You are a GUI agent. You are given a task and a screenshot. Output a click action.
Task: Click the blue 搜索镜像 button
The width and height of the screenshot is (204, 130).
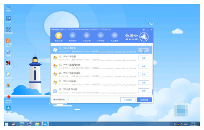coord(144,100)
